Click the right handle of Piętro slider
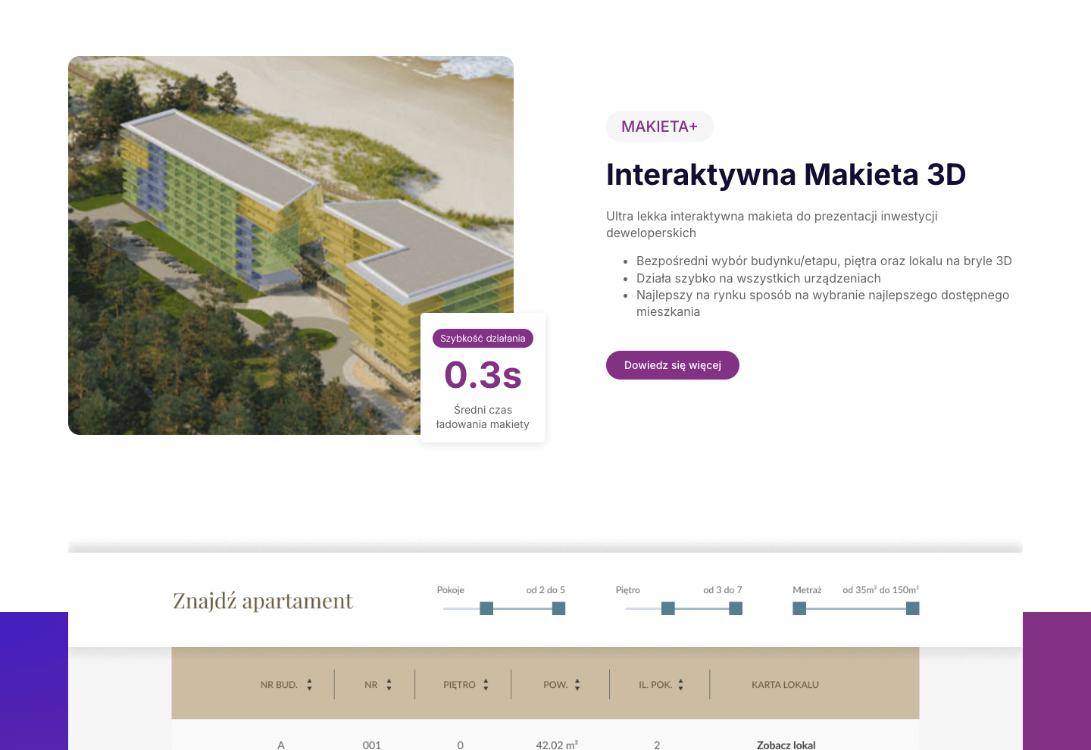Screen dimensions: 1091x750 coord(736,608)
